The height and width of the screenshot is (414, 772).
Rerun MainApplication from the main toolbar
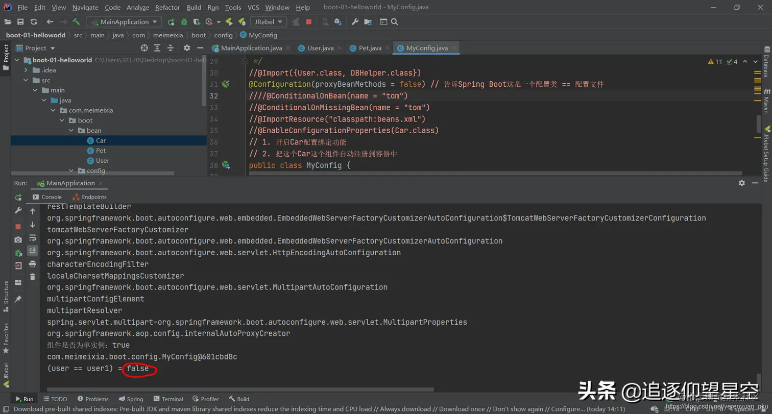pyautogui.click(x=171, y=22)
